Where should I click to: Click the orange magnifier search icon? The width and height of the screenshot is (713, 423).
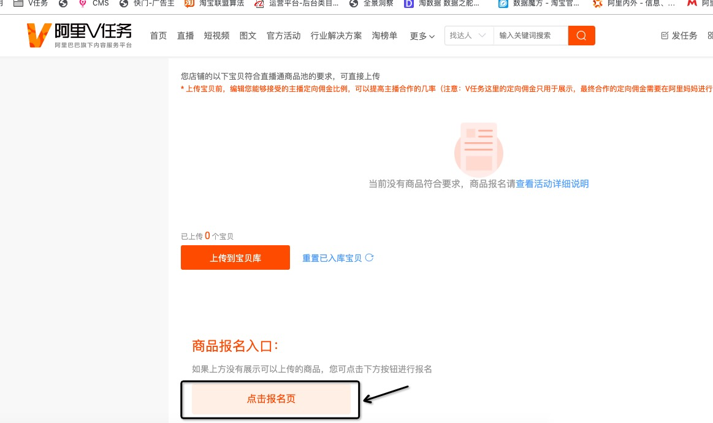[x=581, y=36]
